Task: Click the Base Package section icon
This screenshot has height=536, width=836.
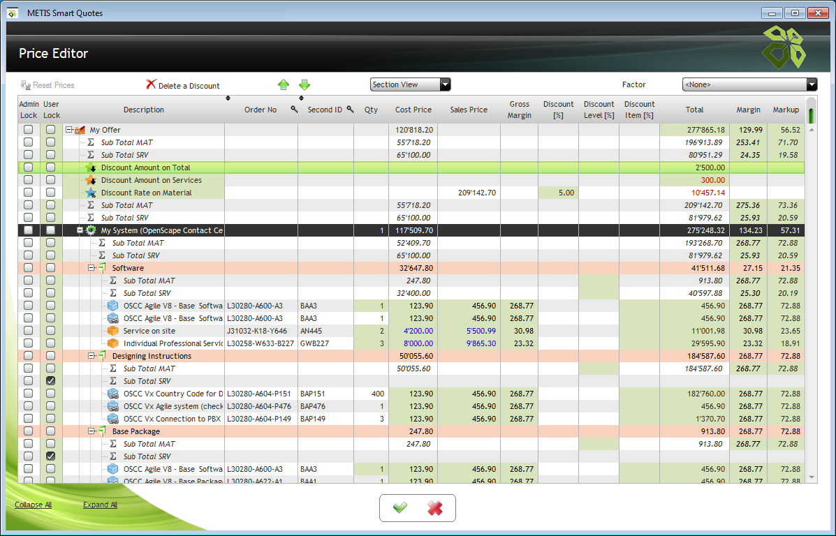Action: (103, 431)
